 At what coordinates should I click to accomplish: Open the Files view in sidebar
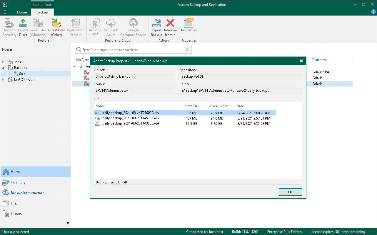click(14, 203)
